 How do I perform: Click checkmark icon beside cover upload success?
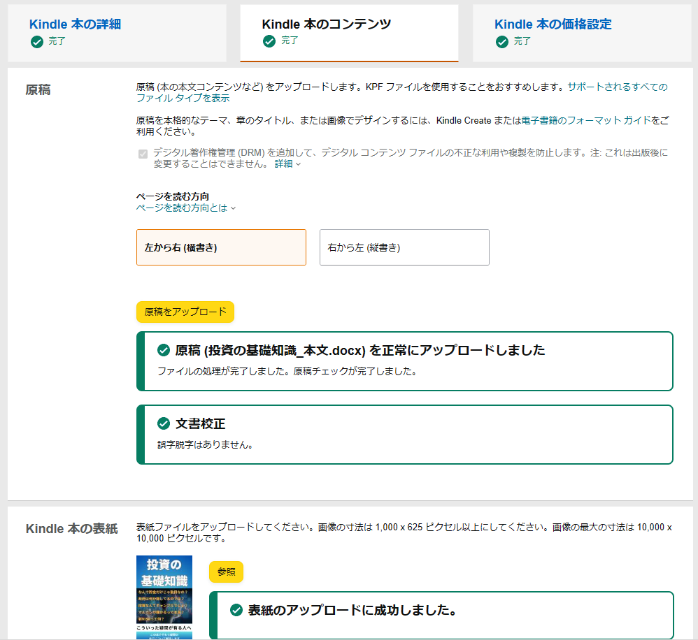coord(236,610)
